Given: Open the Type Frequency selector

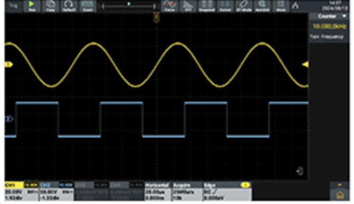Looking at the screenshot, I should pyautogui.click(x=327, y=37).
